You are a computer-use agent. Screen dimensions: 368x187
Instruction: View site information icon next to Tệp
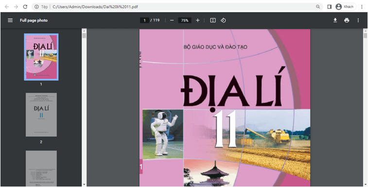(x=36, y=7)
